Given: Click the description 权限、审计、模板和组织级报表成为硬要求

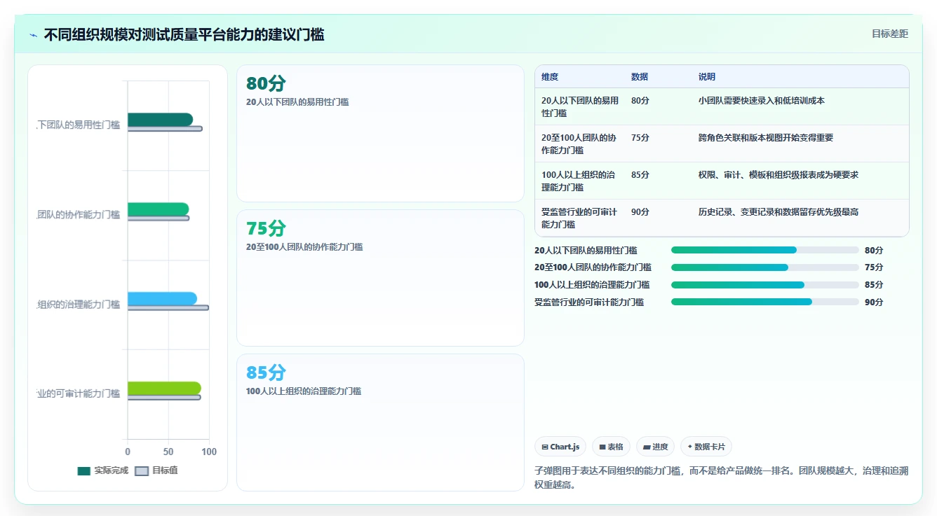Looking at the screenshot, I should [778, 175].
